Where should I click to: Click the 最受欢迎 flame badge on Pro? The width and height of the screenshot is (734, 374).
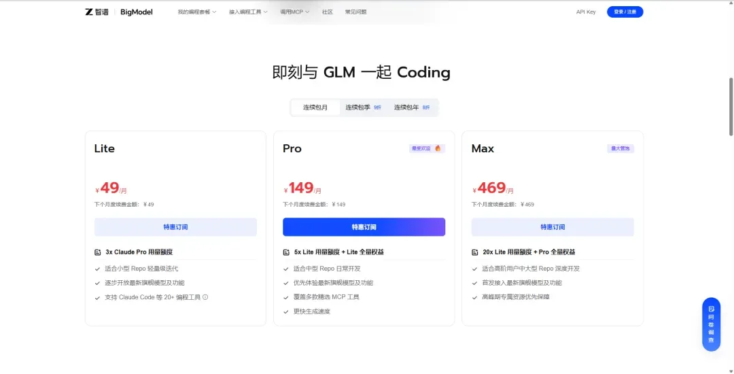426,148
